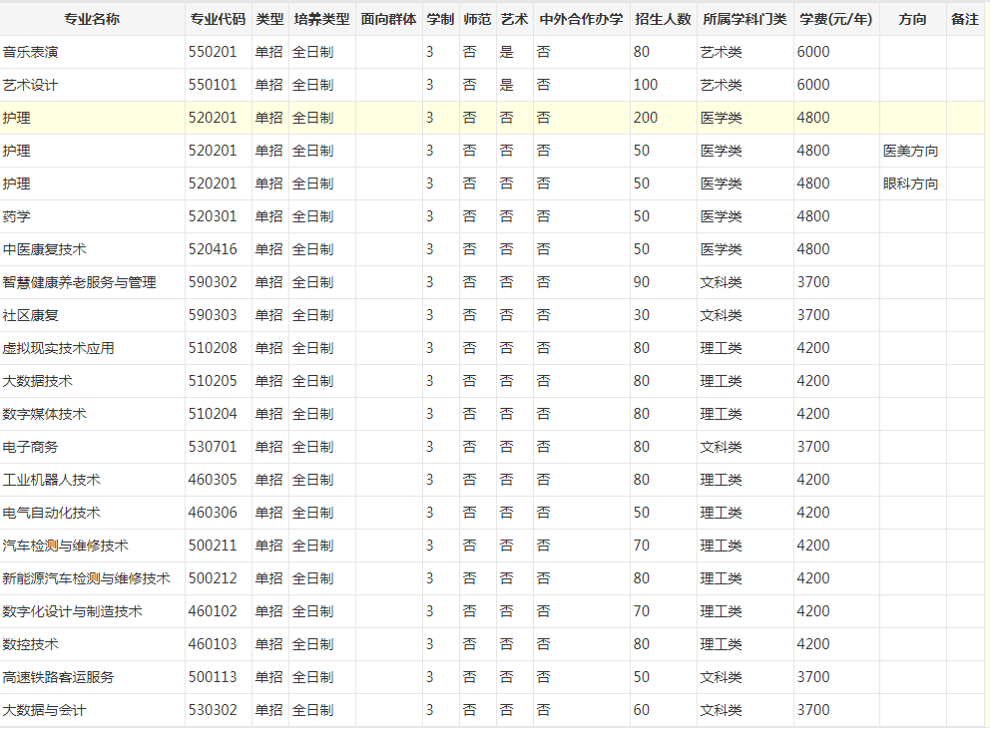The image size is (990, 732).
Task: Click the 中外合作办学 column header
Action: (581, 19)
